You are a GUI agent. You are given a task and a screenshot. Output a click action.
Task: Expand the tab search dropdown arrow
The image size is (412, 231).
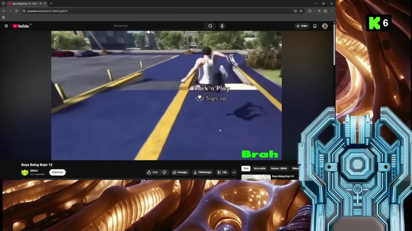[4, 4]
